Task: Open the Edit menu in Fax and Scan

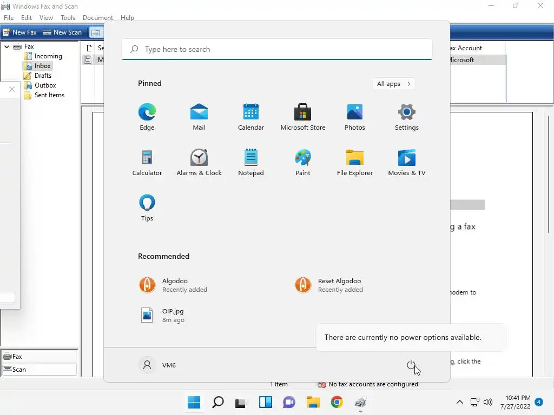Action: coord(26,18)
